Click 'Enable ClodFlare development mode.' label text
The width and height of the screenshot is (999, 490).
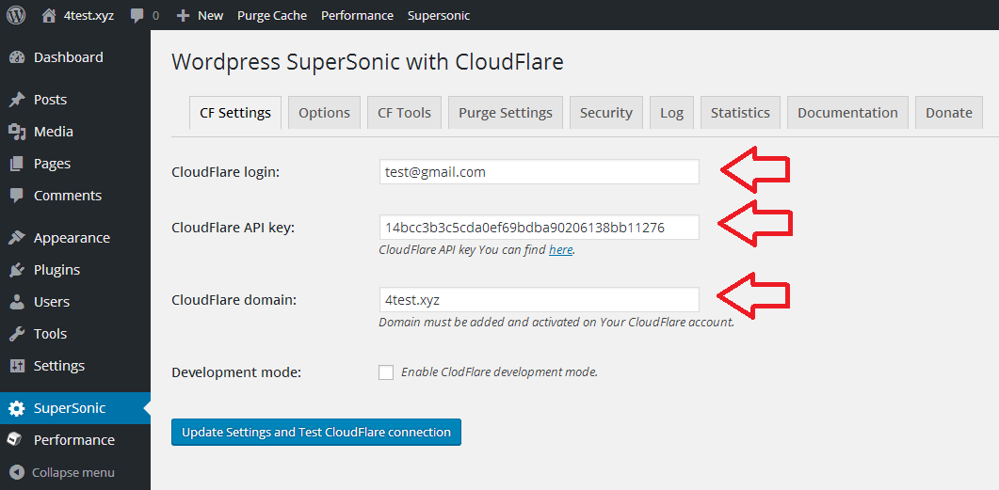(499, 372)
